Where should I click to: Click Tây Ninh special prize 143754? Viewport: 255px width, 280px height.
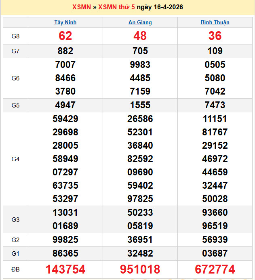(65, 269)
